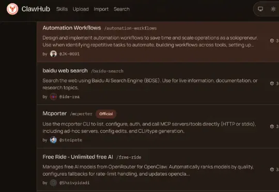Screen dimensions: 279x192
Task: Click package icon on Automation Workflows row
Action: pyautogui.click(x=272, y=41)
